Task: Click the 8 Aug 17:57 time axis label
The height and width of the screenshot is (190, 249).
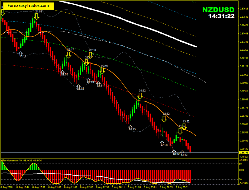Action: point(39,188)
